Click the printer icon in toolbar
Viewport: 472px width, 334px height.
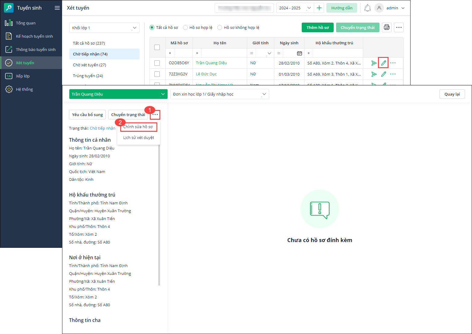click(387, 27)
